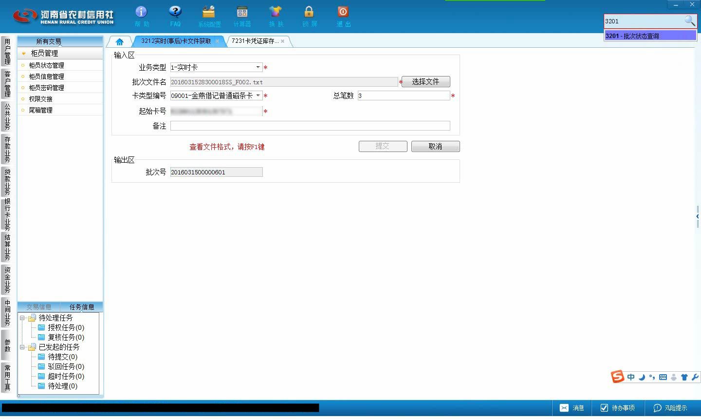Collapse the 柜员管理 section
The width and height of the screenshot is (701, 419).
23,54
